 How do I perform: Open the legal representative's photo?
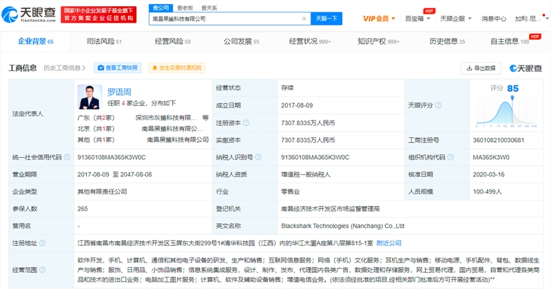90,97
